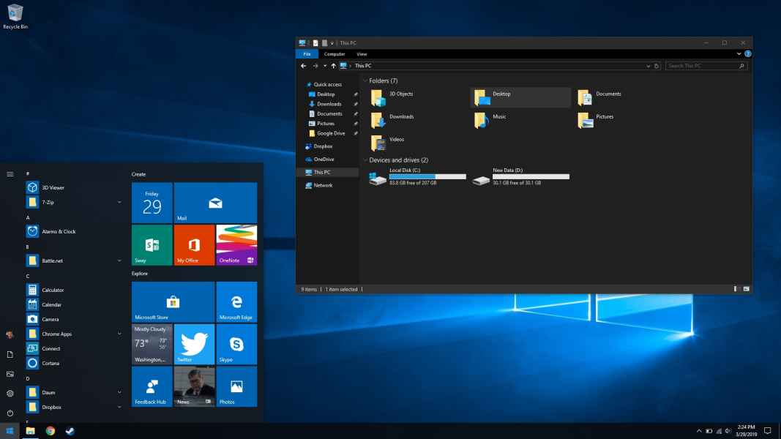This screenshot has width=781, height=439.
Task: Open the View ribbon tab
Action: click(x=362, y=54)
